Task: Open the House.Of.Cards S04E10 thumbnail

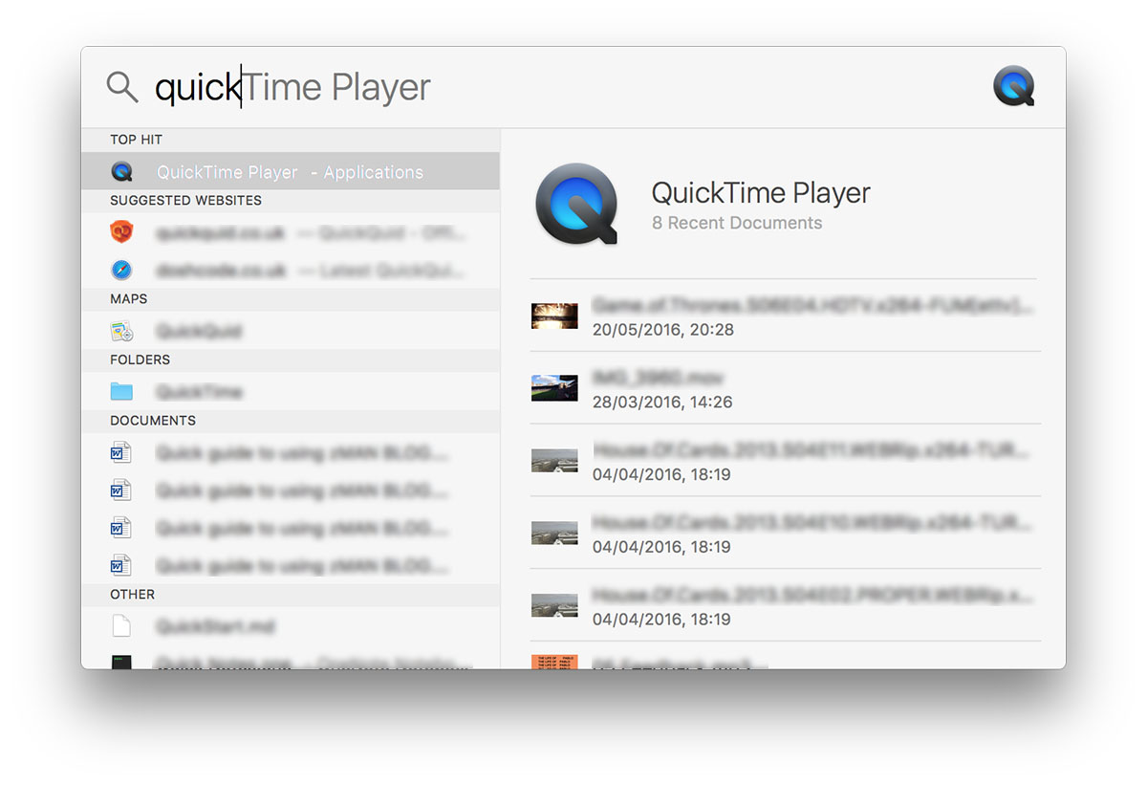Action: (554, 533)
